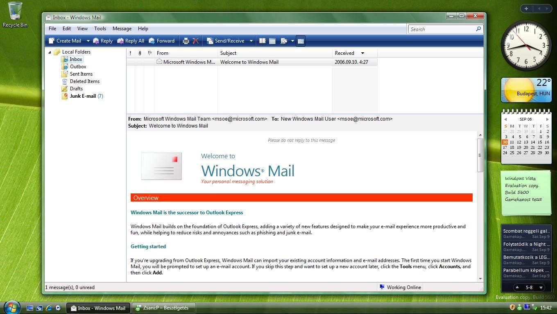
Task: Click the Reply button
Action: click(103, 41)
